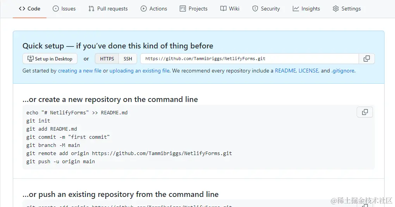The height and width of the screenshot is (207, 395).
Task: Open the Code tab
Action: [29, 9]
